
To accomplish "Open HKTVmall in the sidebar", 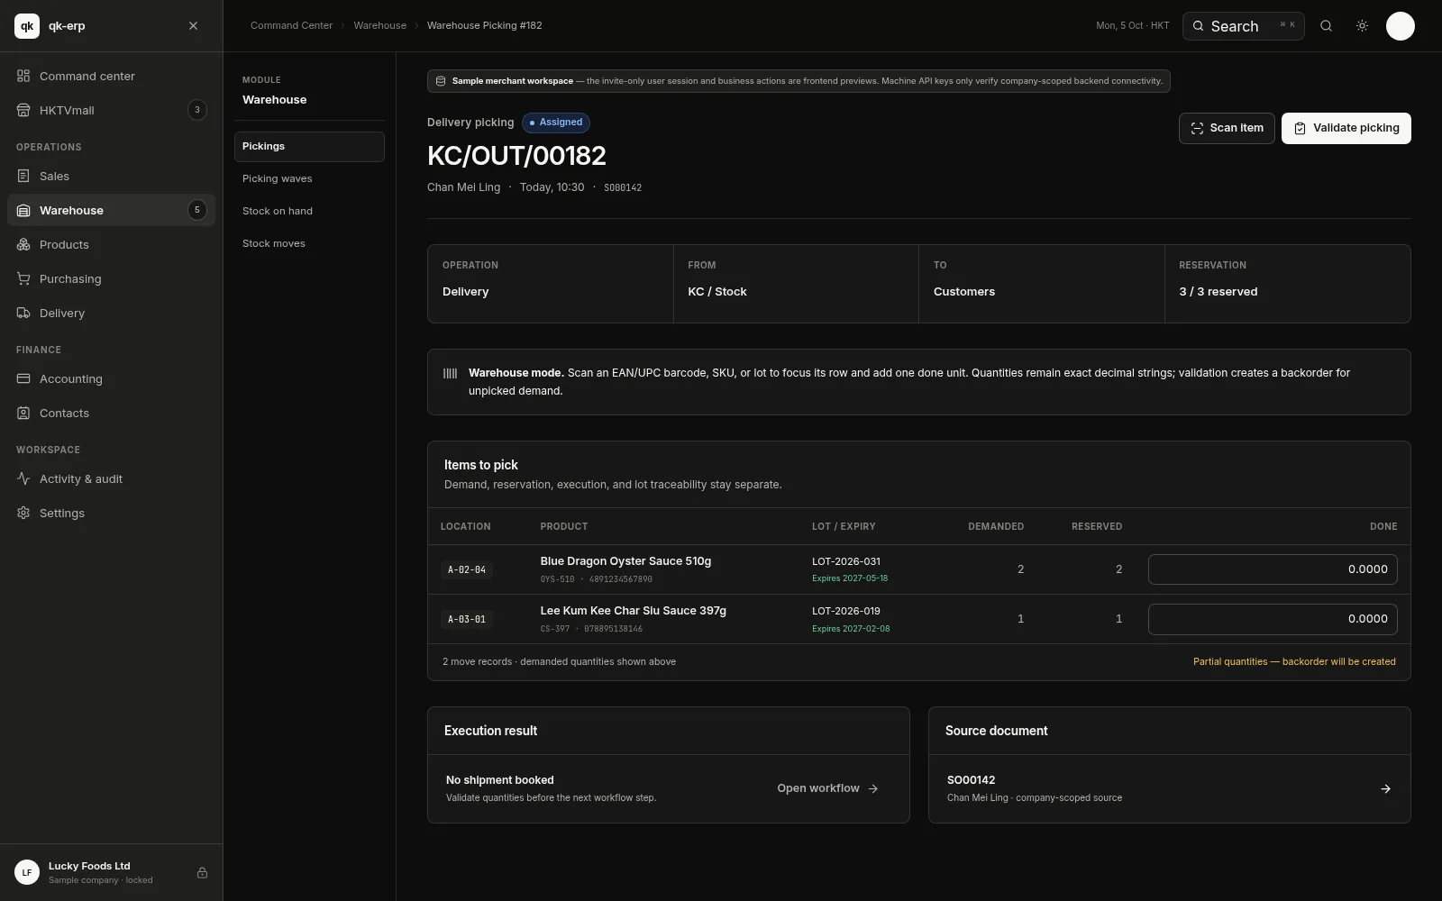I will (x=111, y=110).
